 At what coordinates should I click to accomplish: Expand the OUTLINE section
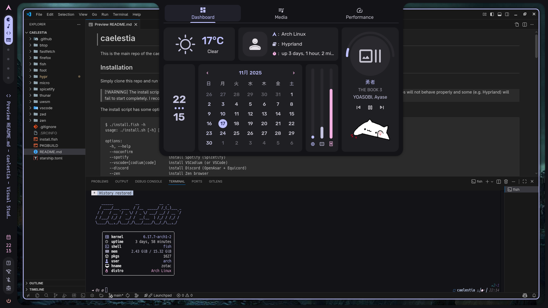click(x=36, y=283)
